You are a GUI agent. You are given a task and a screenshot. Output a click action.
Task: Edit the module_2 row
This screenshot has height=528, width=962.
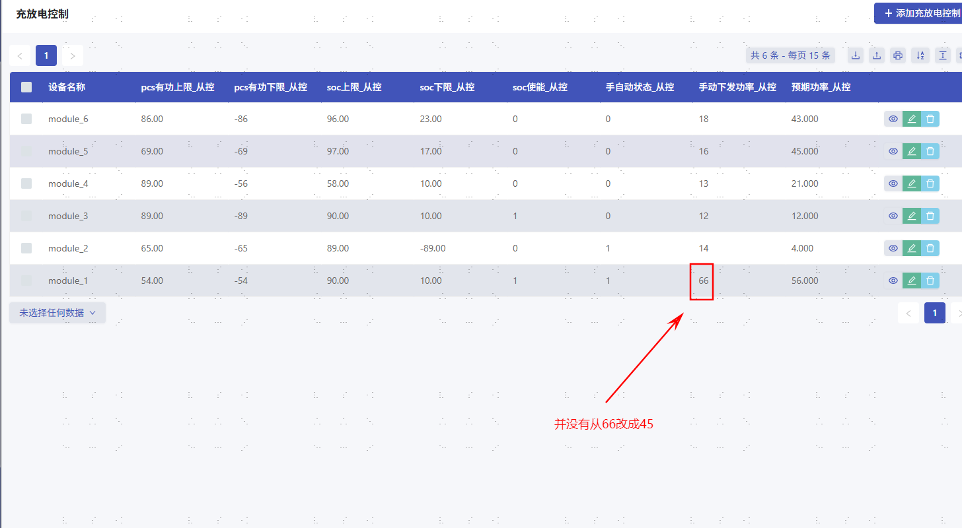912,248
